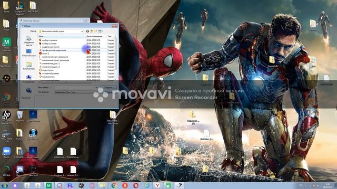
Task: Open the folder location dropdown in Browse dialog
Action: [61, 31]
